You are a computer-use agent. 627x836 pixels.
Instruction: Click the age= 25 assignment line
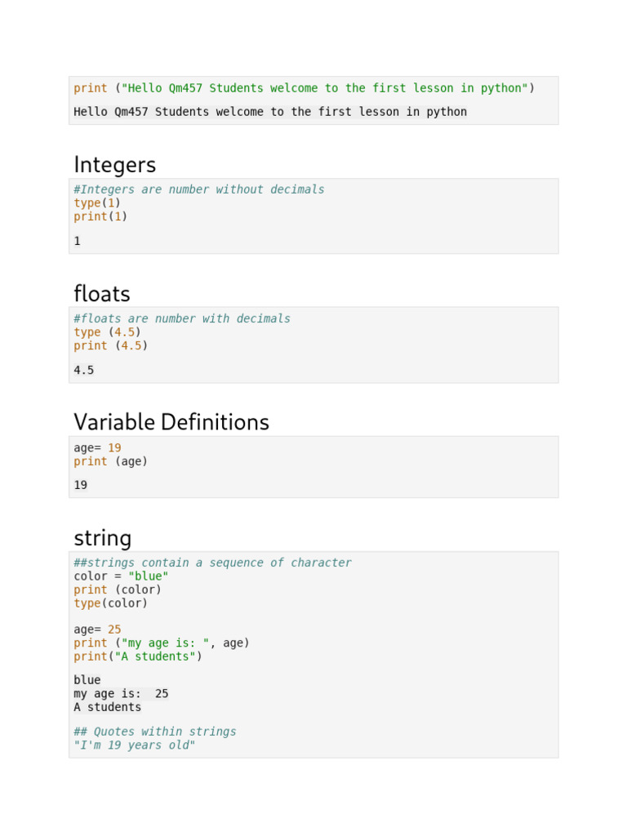pyautogui.click(x=98, y=629)
